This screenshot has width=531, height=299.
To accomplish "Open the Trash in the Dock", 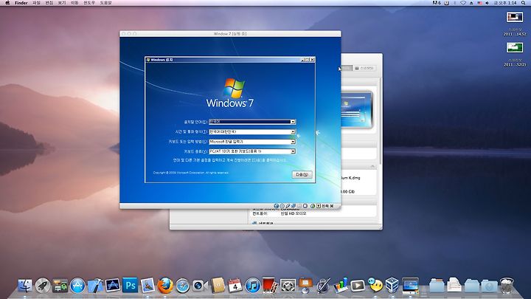I will point(507,286).
